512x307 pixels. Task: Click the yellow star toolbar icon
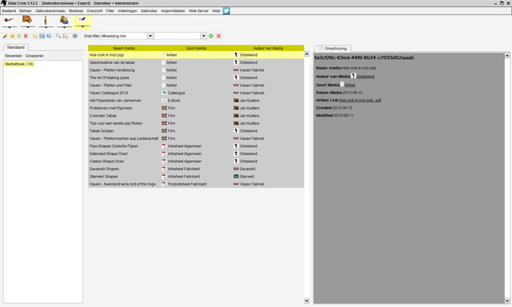point(12,36)
